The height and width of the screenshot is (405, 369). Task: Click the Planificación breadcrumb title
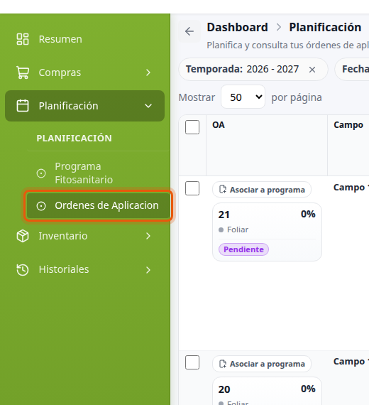click(x=325, y=28)
